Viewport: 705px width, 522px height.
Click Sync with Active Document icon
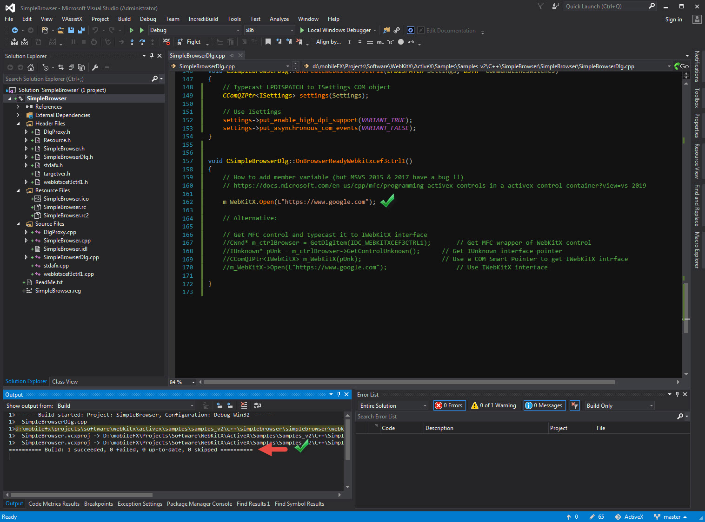coord(60,67)
